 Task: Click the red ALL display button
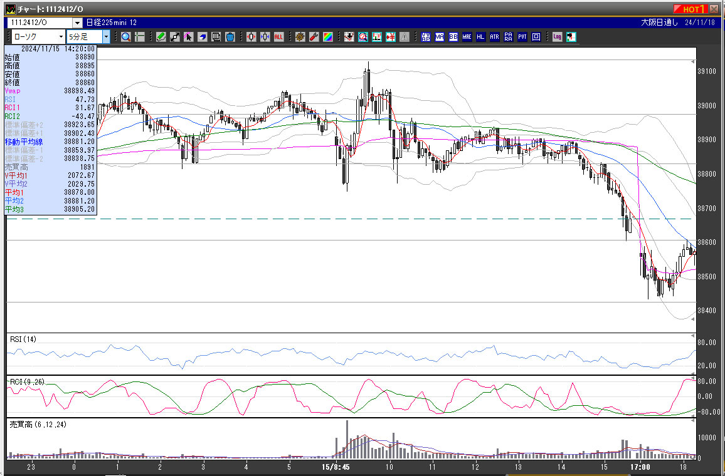click(278, 37)
